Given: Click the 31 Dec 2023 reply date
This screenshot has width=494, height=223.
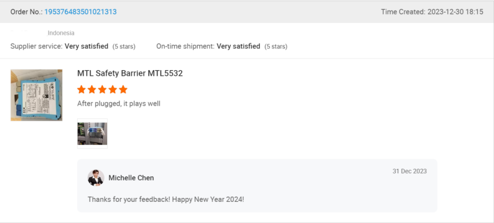Looking at the screenshot, I should click(x=410, y=171).
